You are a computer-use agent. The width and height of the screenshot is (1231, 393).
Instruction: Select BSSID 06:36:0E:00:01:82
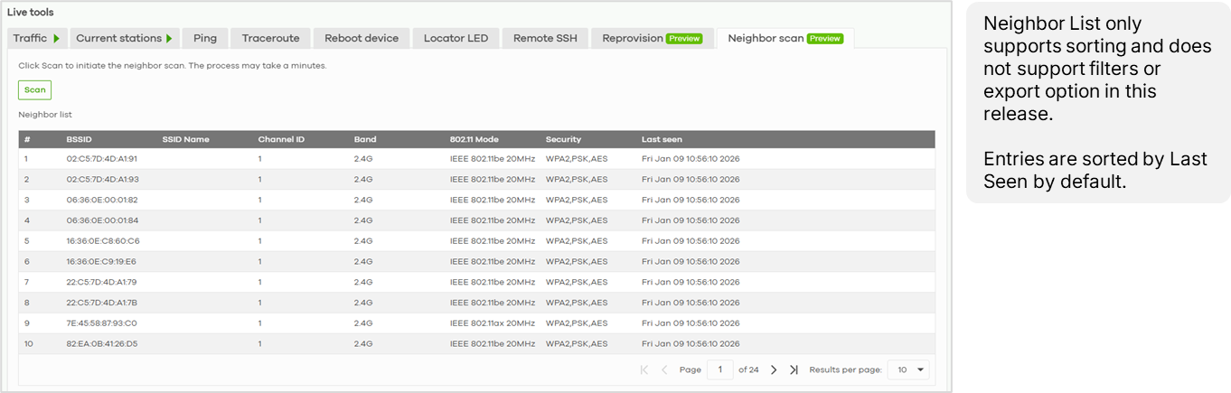point(102,200)
